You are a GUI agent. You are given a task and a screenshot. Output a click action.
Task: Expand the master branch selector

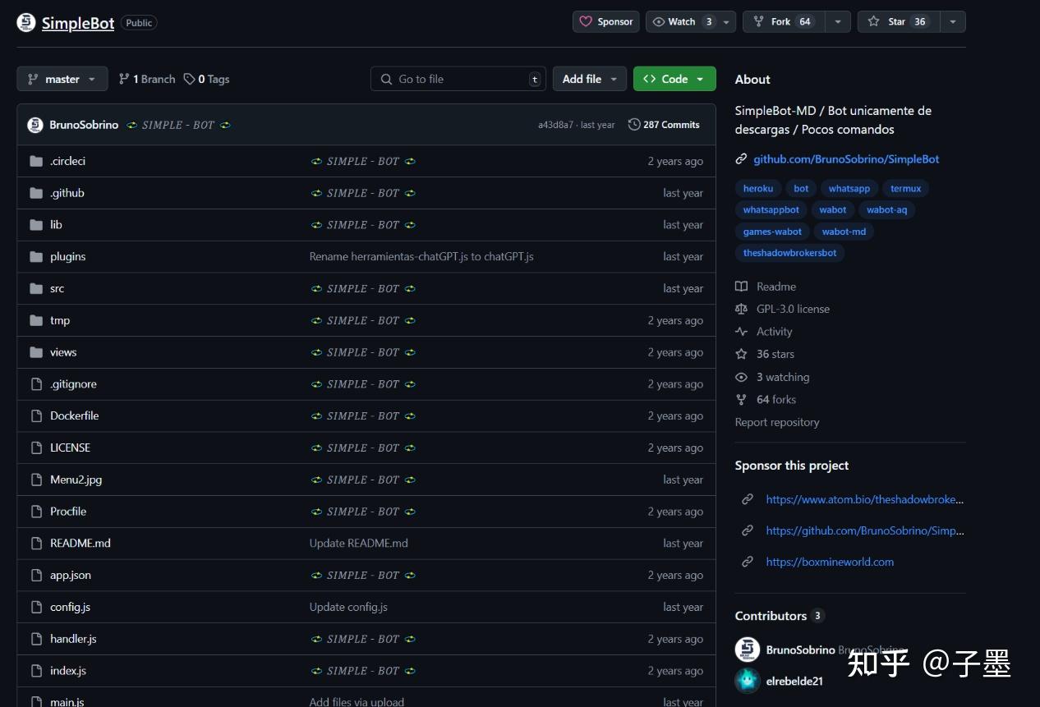(x=62, y=79)
